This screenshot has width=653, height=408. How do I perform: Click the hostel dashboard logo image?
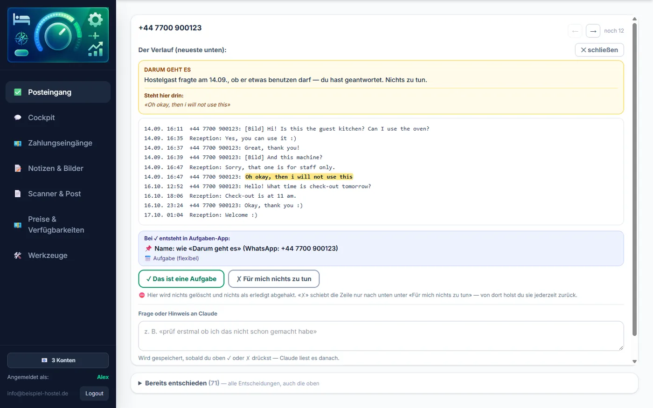(58, 35)
